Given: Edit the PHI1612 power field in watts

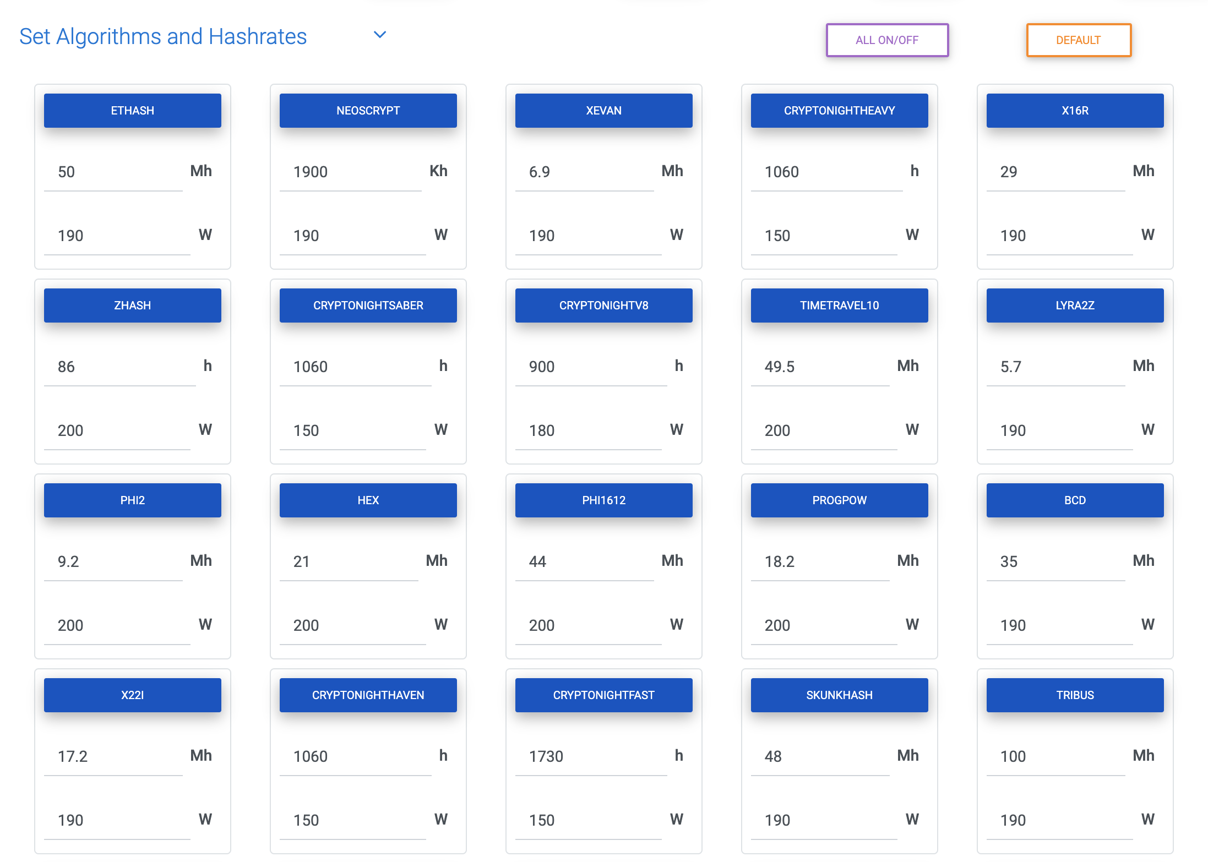Looking at the screenshot, I should tap(589, 626).
